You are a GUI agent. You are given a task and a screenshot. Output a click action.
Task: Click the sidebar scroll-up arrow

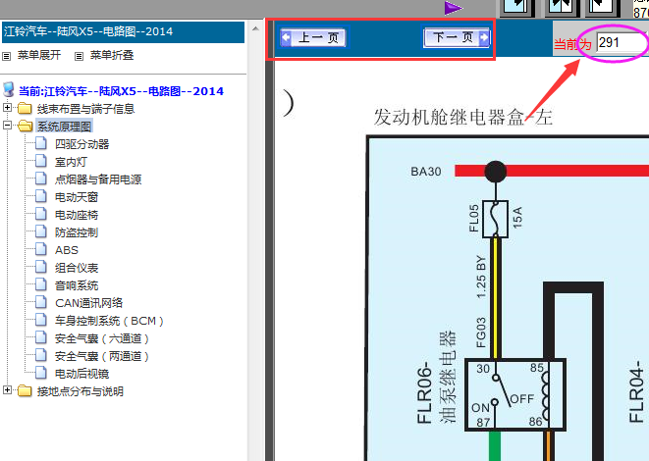click(256, 29)
